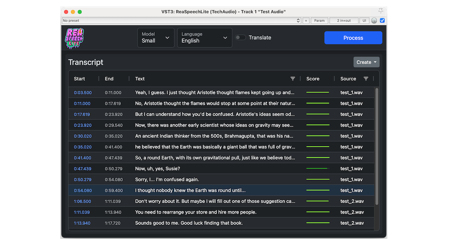The width and height of the screenshot is (450, 245).
Task: Click the Param button
Action: click(319, 20)
